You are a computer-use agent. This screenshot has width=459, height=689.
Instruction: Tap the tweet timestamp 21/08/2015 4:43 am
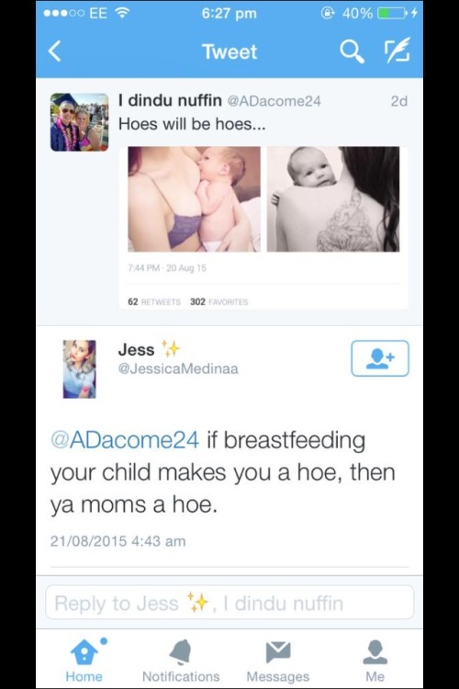coord(118,541)
